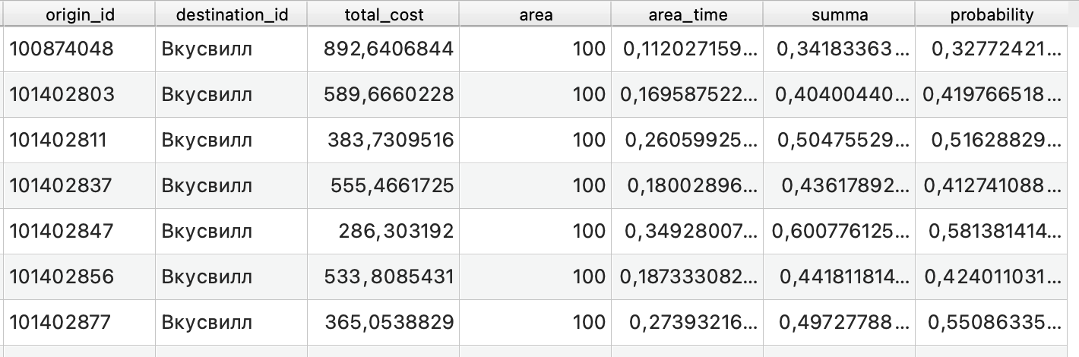The image size is (1079, 357).
Task: Select summa cell 0,40400440…
Action: (840, 95)
